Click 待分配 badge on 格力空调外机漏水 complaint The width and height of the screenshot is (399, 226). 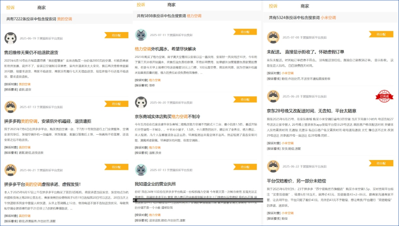tap(245, 32)
